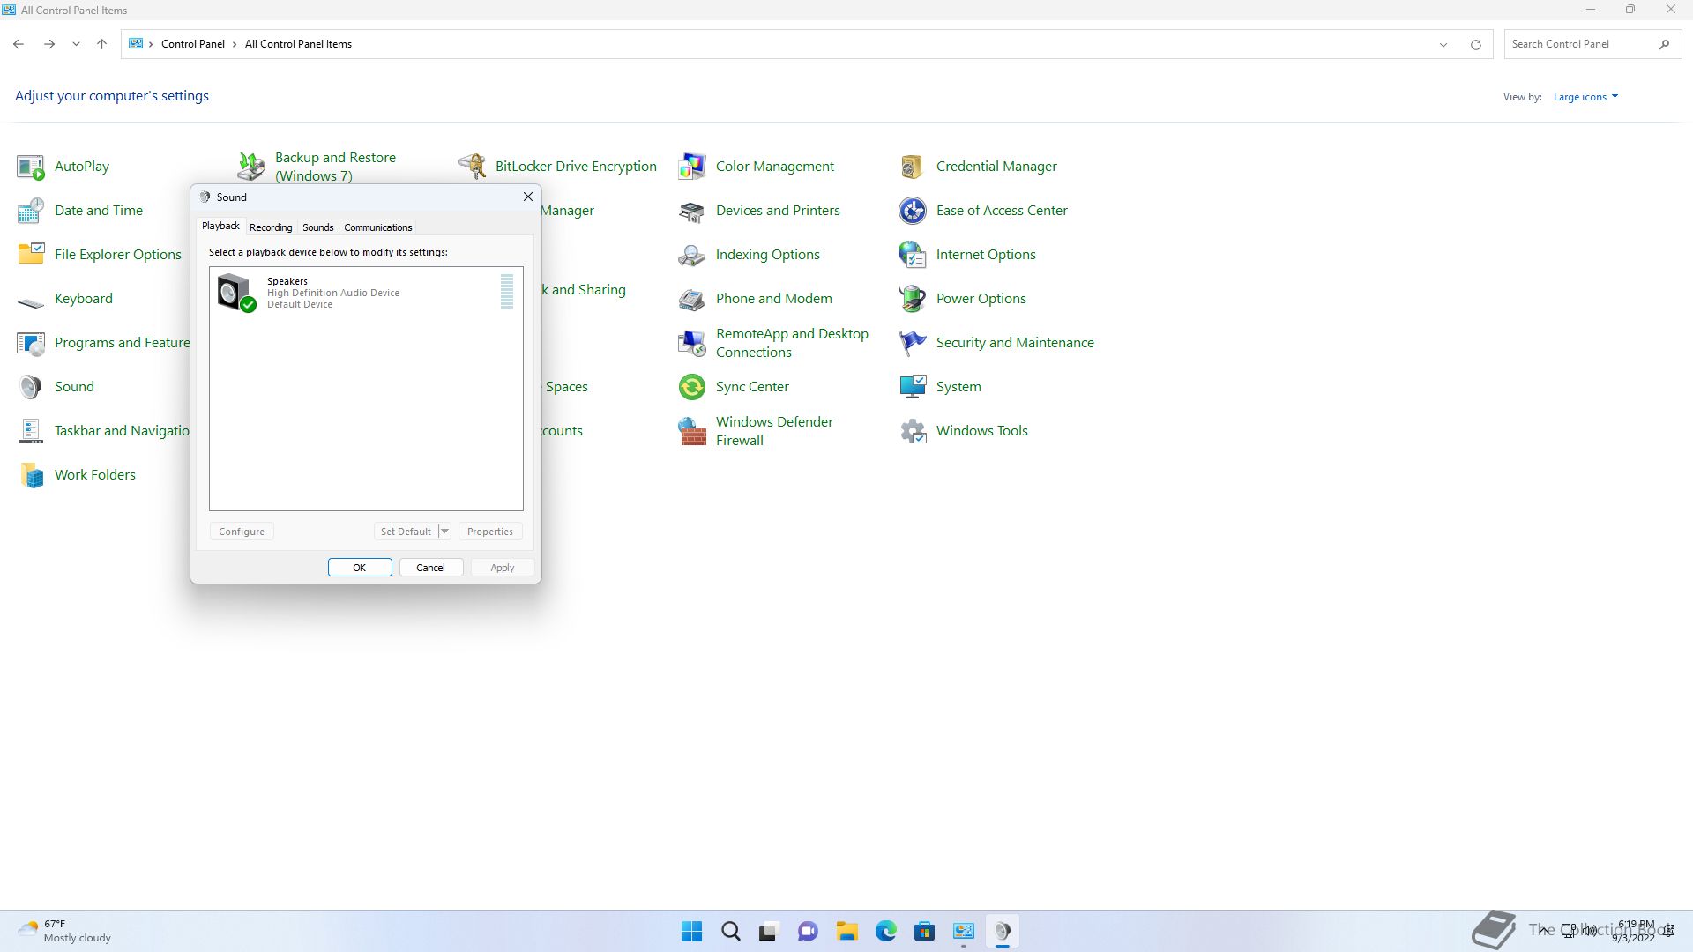Open the Indexing Options icon
1693x952 pixels.
click(x=692, y=255)
